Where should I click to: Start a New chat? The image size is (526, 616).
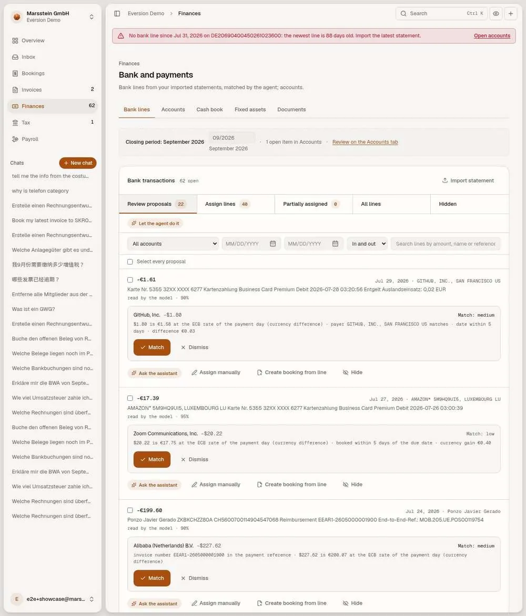(78, 163)
